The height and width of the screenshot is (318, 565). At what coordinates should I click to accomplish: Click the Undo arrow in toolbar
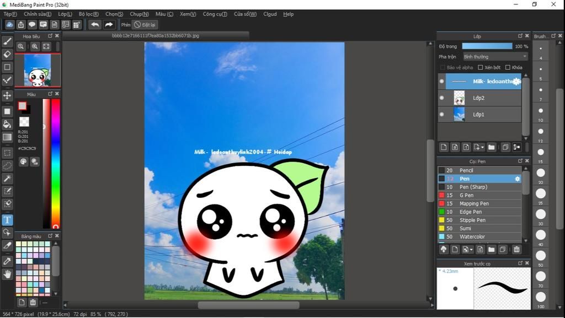click(x=95, y=24)
